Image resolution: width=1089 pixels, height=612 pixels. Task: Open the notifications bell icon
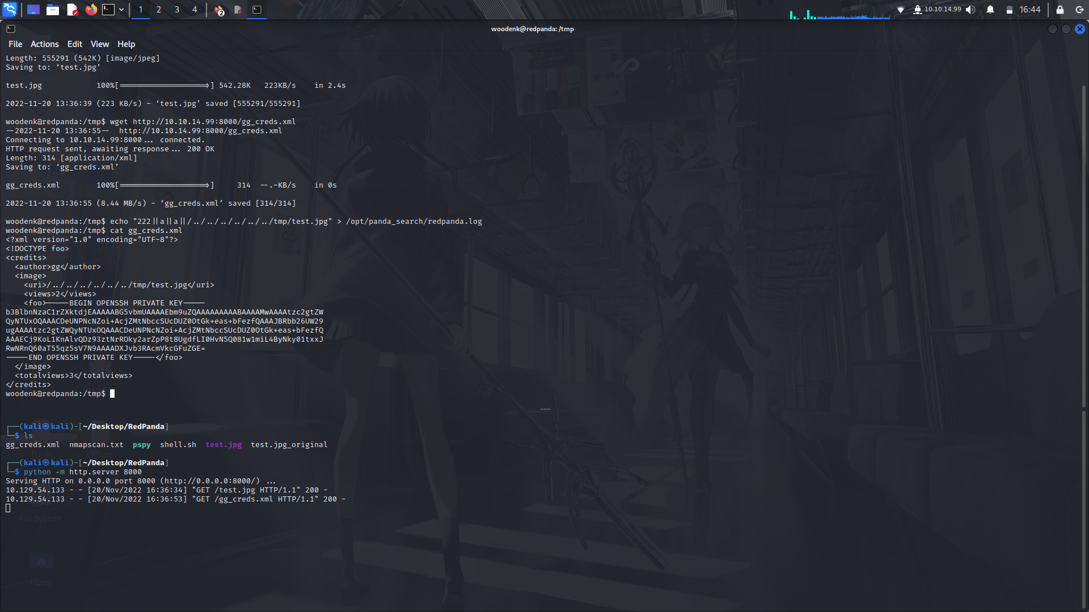(989, 10)
